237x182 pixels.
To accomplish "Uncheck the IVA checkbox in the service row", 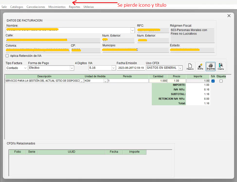I will click(x=213, y=81).
